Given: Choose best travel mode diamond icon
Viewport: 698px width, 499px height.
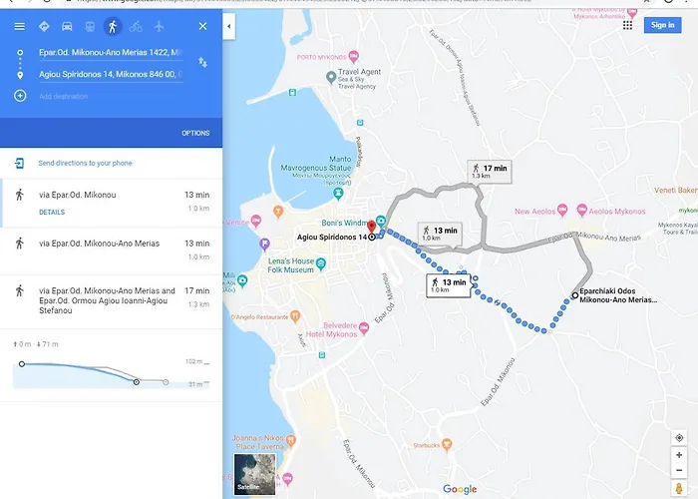Looking at the screenshot, I should (x=44, y=26).
